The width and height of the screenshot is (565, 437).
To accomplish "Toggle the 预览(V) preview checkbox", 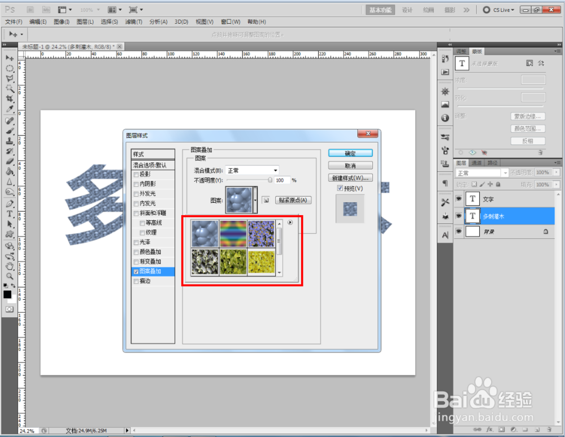I will (x=340, y=188).
